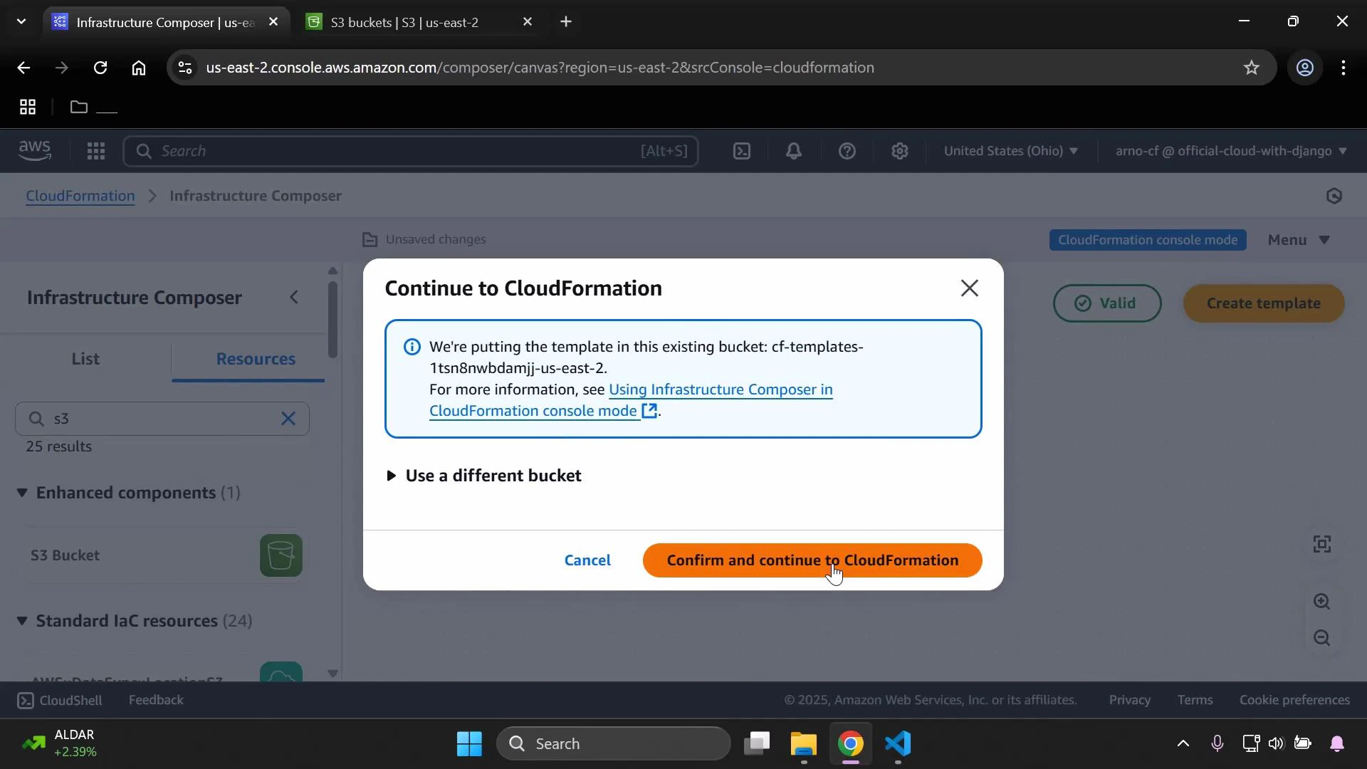1367x769 pixels.
Task: Bookmark this page with the star icon
Action: [1251, 68]
